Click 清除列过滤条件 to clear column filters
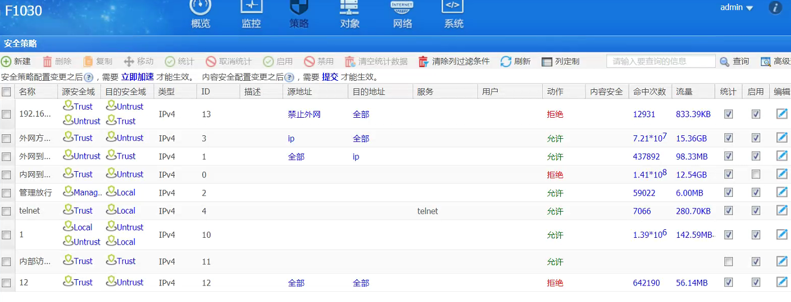 [454, 61]
